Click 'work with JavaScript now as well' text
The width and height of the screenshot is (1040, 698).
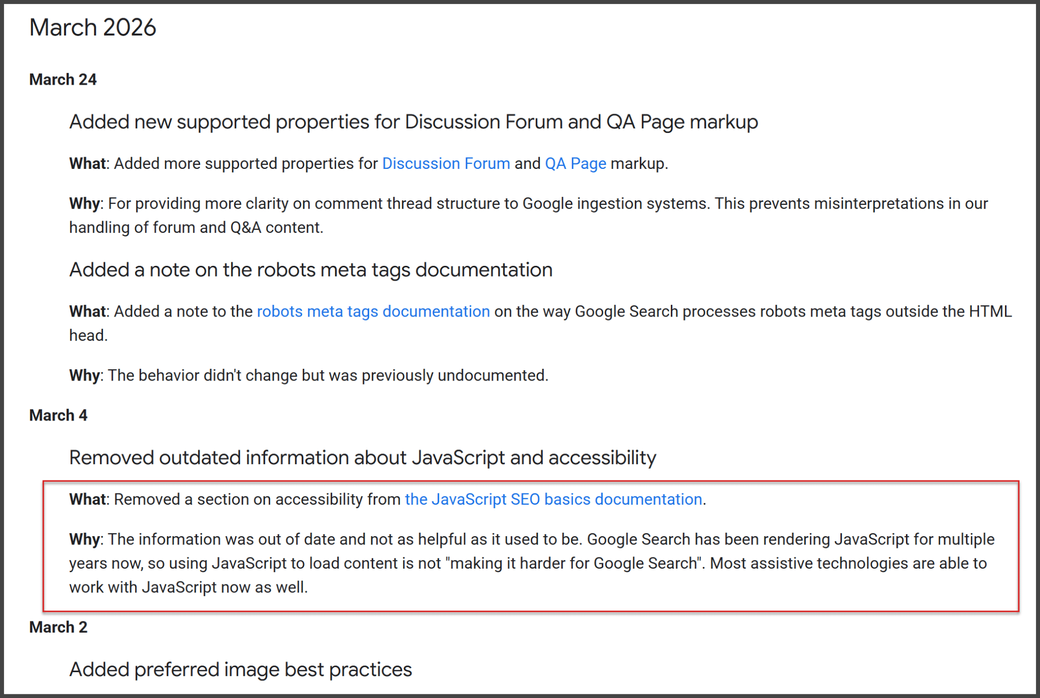coord(188,587)
